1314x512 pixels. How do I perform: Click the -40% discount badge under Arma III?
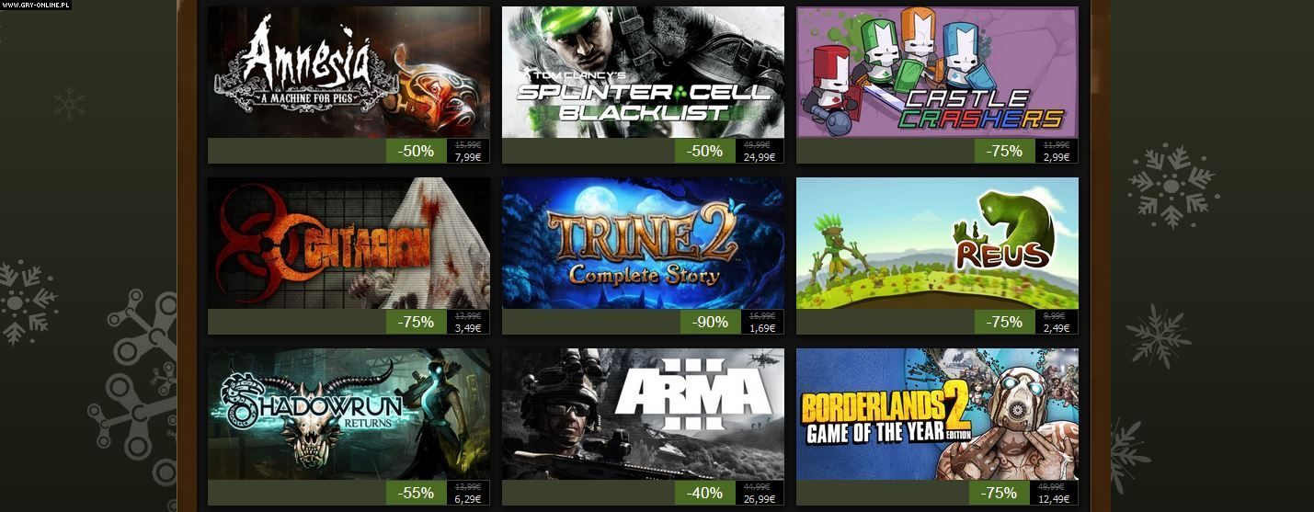click(705, 493)
